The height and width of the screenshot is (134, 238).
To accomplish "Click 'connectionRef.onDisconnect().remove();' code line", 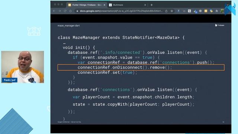I will point(125,67).
